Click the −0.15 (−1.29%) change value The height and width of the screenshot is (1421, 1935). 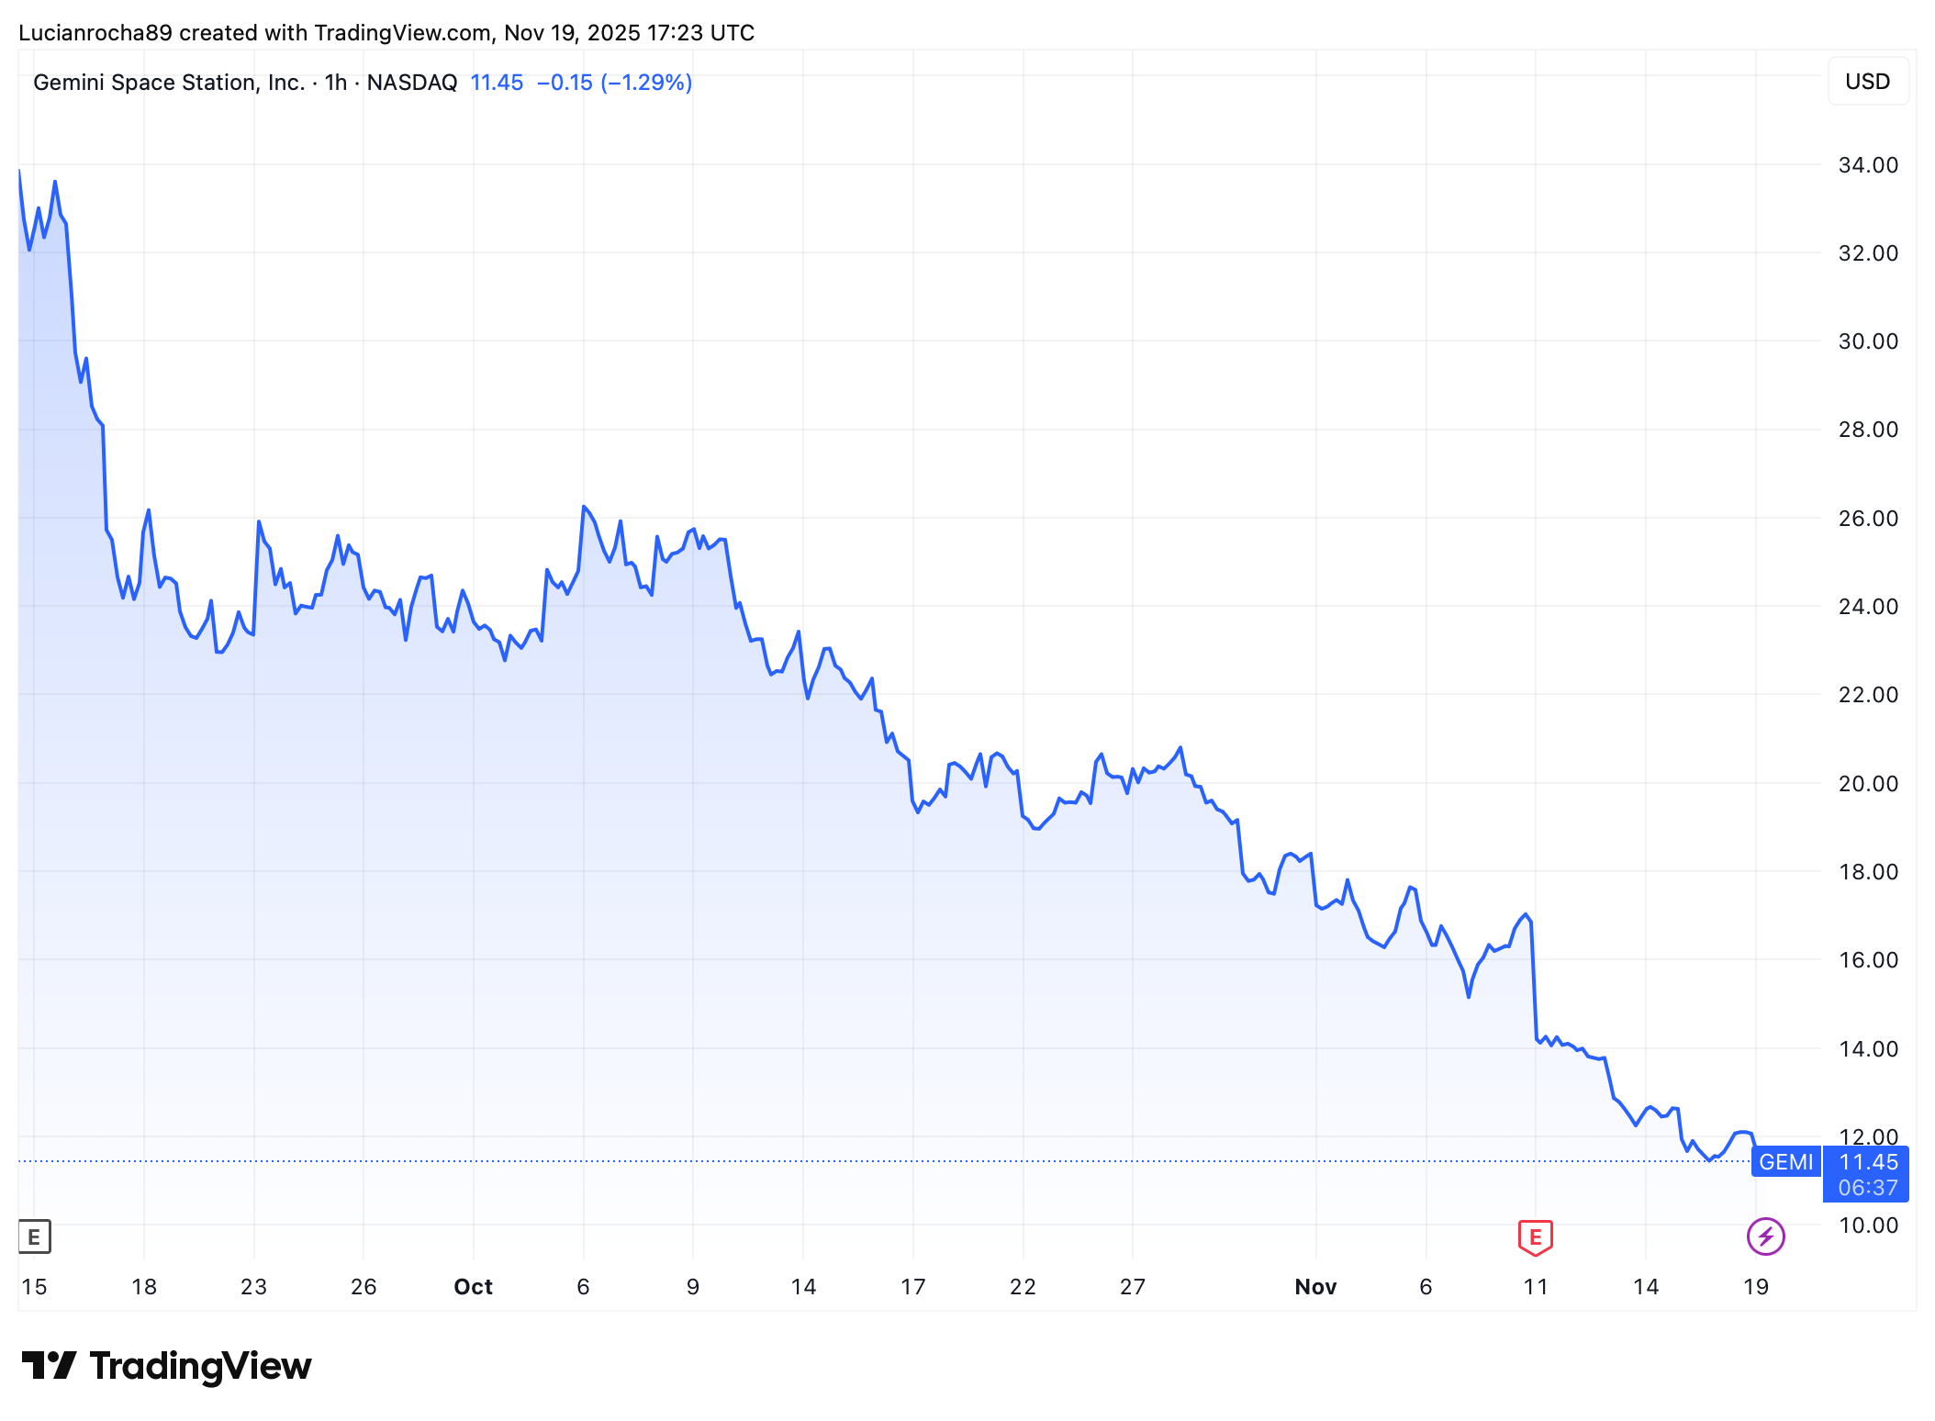[614, 83]
